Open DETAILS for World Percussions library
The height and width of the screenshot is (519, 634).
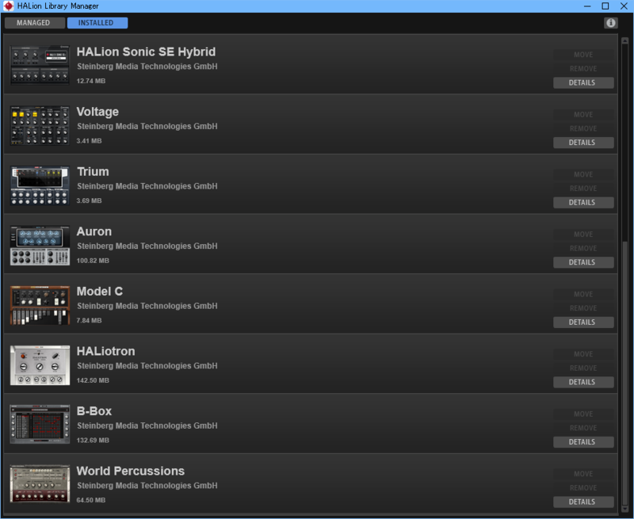click(x=583, y=502)
